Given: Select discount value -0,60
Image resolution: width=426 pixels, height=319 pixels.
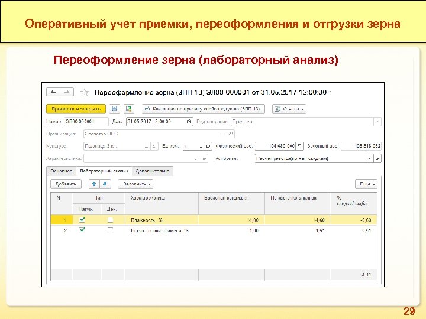Looking at the screenshot, I should click(x=354, y=220).
